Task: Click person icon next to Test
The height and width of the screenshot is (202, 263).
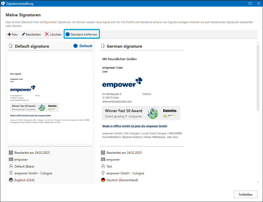Action: [x=103, y=166]
